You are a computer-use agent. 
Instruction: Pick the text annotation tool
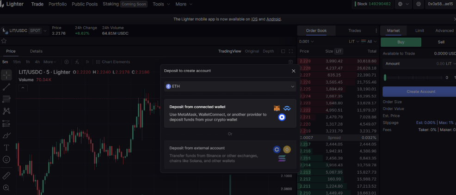[x=6, y=147]
